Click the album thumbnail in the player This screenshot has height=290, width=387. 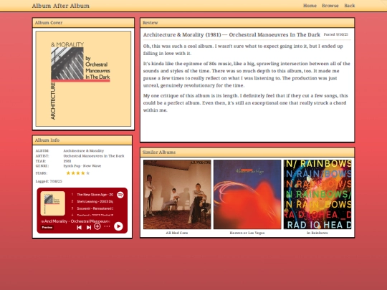(52, 203)
